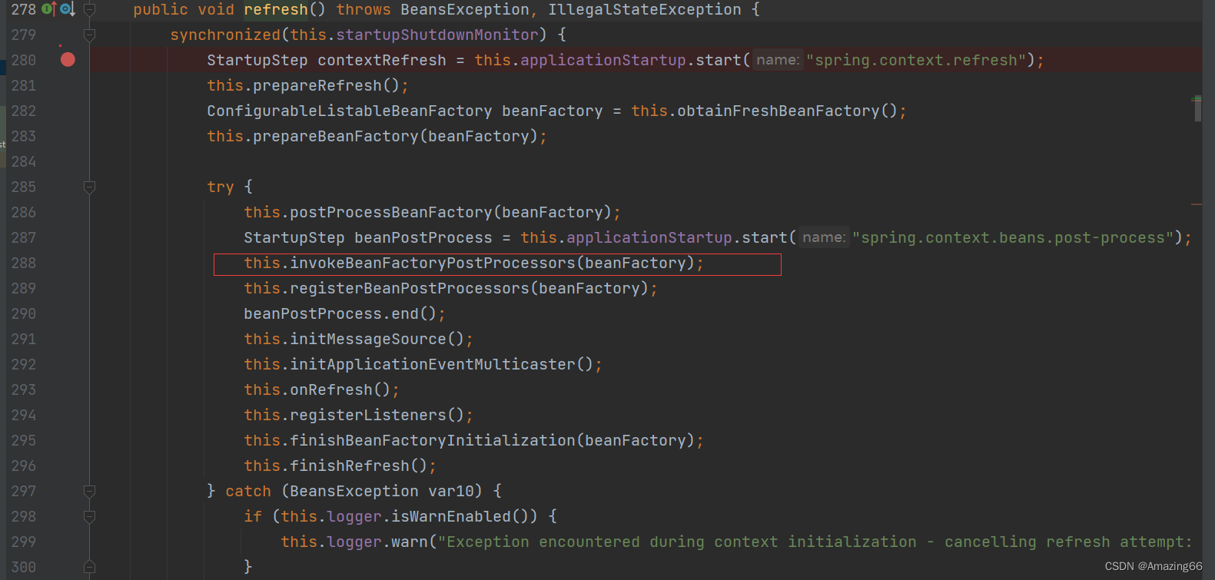1215x580 pixels.
Task: Click onRefresh() call on line 293
Action: pyautogui.click(x=340, y=389)
